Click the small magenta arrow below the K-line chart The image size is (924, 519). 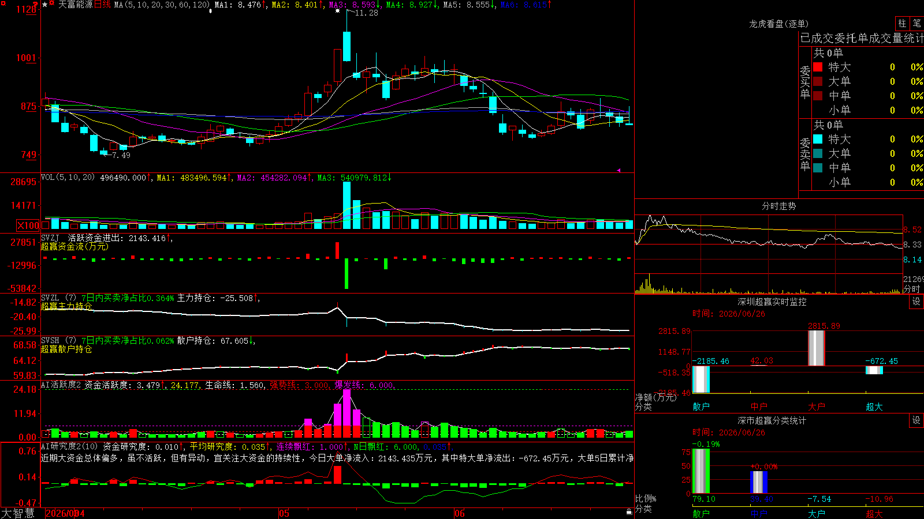[618, 170]
